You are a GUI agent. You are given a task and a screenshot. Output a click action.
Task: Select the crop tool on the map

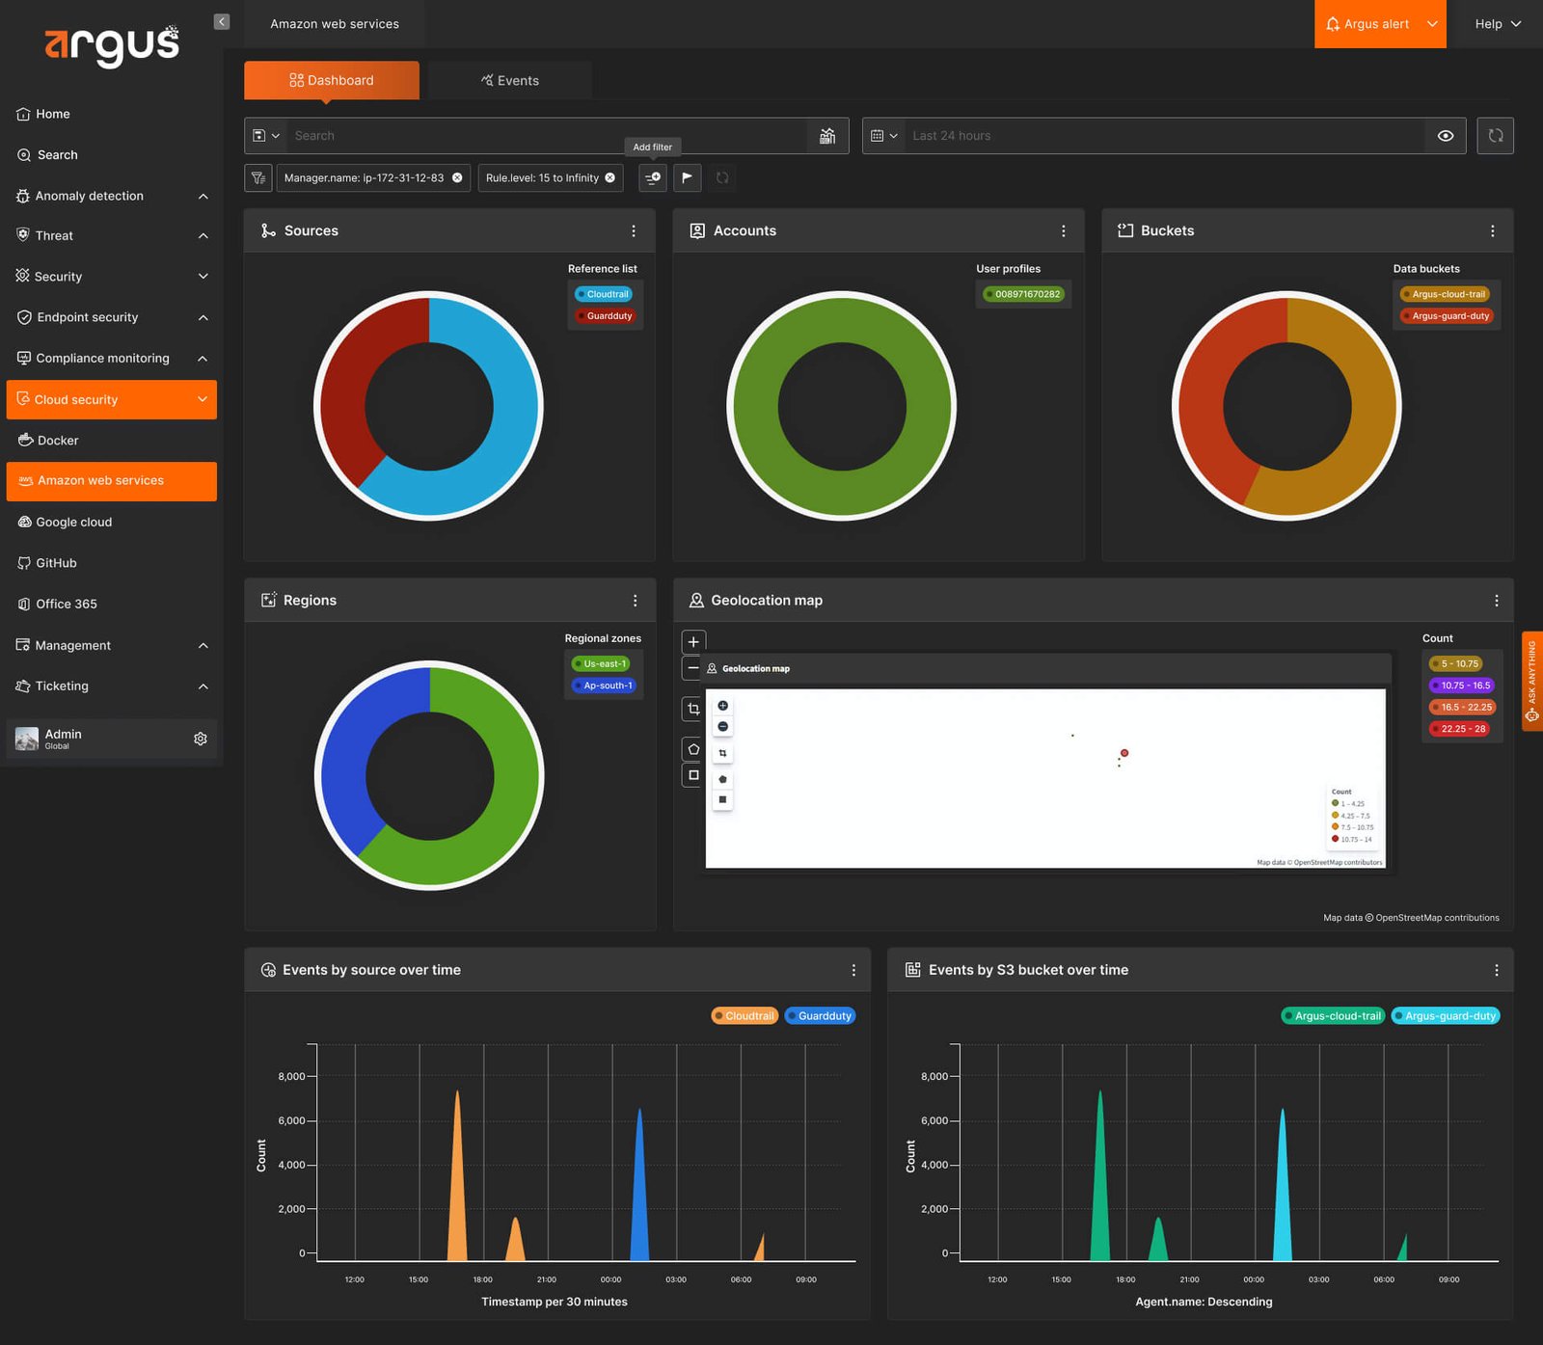[693, 709]
